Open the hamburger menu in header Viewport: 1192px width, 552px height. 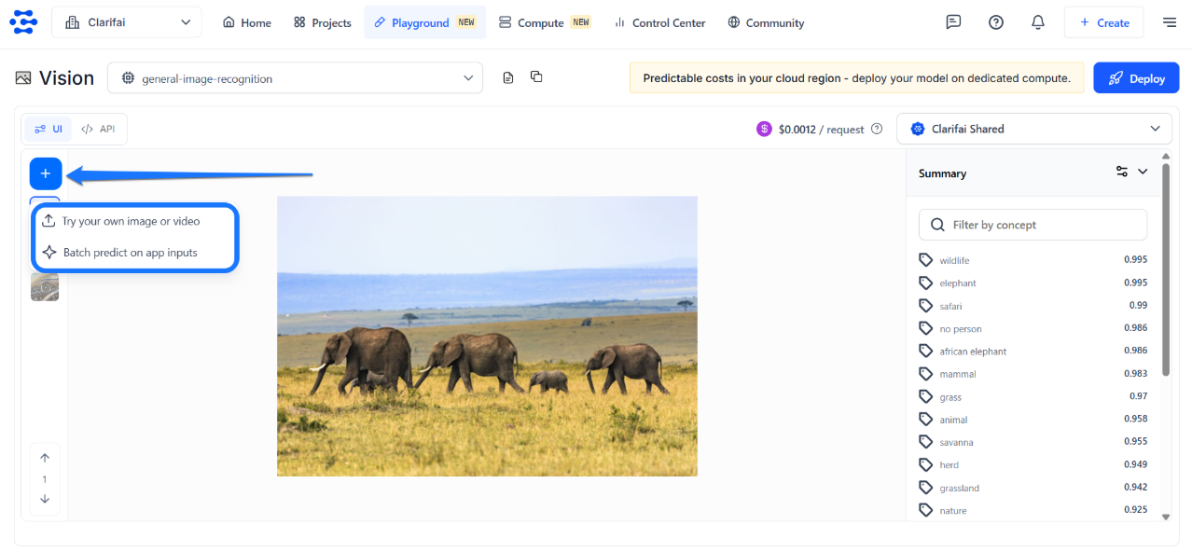pos(1170,22)
